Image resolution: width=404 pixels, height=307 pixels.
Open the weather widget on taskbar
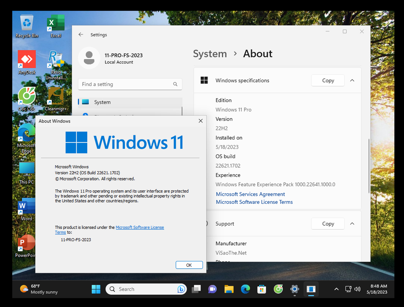click(x=39, y=289)
